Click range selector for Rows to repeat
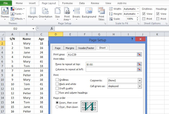The image size is (169, 114). pyautogui.click(x=139, y=64)
